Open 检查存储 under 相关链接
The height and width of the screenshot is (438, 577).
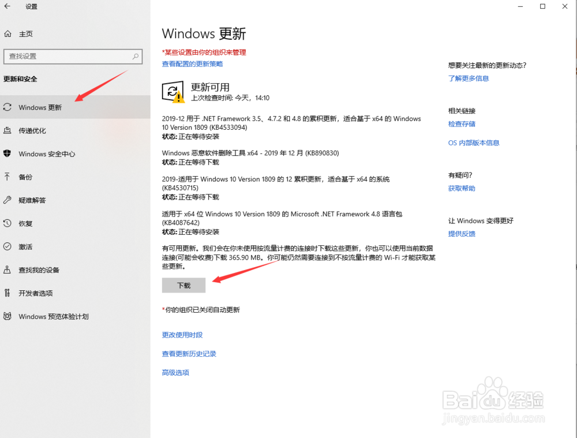(462, 123)
